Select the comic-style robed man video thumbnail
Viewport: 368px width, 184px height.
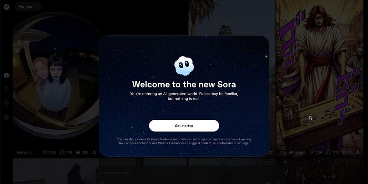pyautogui.click(x=320, y=75)
